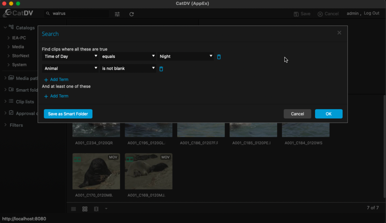Image resolution: width=386 pixels, height=223 pixels.
Task: Switch to filmstrip view icon
Action: pyautogui.click(x=96, y=209)
